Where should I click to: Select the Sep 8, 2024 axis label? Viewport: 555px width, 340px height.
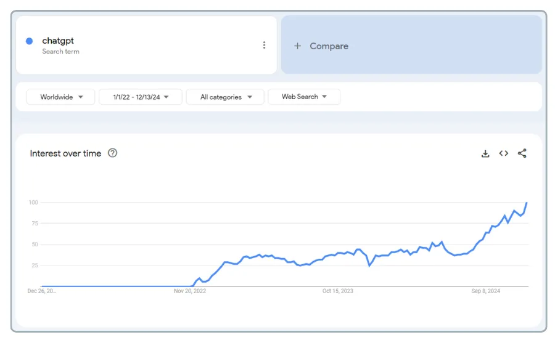(x=487, y=291)
